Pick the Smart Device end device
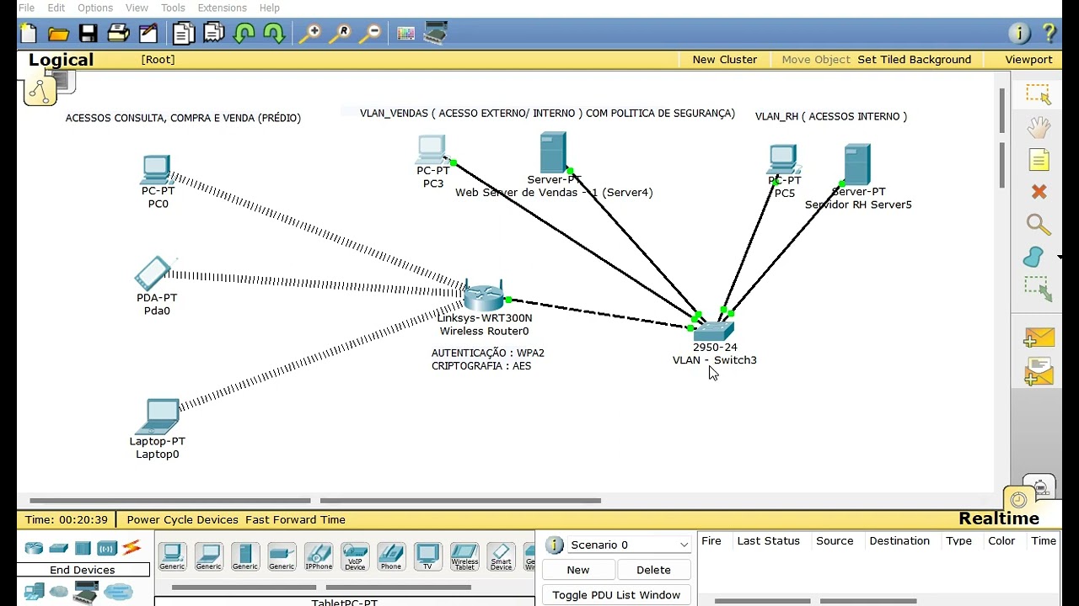The image size is (1079, 606). tap(501, 556)
